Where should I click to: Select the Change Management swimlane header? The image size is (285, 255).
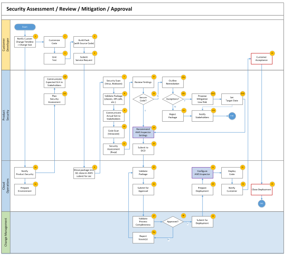pos(6,233)
